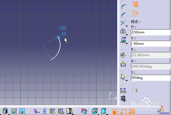Click the S field showing 90deg
The height and width of the screenshot is (115, 171).
(x=151, y=78)
